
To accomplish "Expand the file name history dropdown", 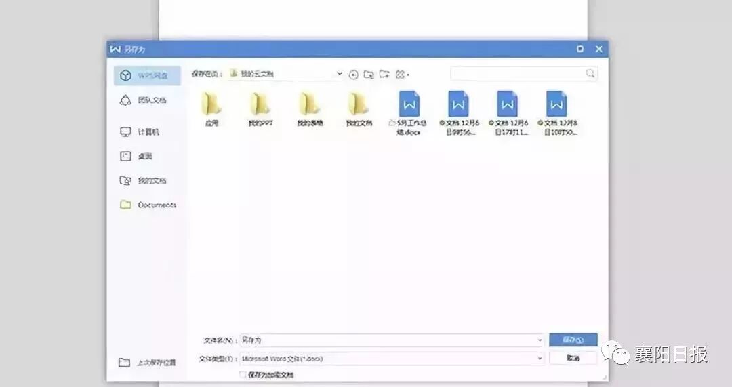I will click(x=540, y=340).
